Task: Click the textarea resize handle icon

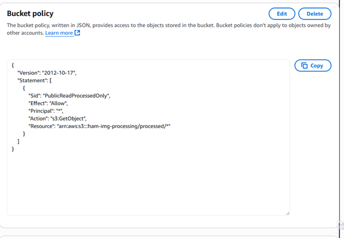Action: (287, 213)
